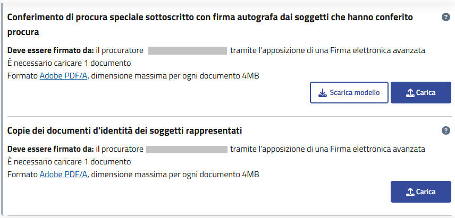Image resolution: width=455 pixels, height=218 pixels.
Task: Click 'Firma elettronica avanzata' text under Copie documenti
Action: coord(379,150)
